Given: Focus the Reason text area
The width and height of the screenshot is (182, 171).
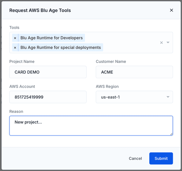Looking at the screenshot, I should (91, 126).
